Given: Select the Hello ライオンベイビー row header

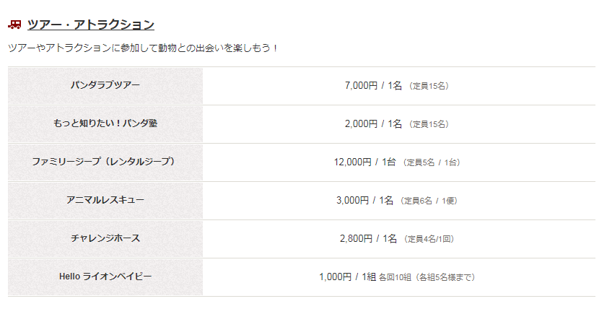Looking at the screenshot, I should coord(105,277).
